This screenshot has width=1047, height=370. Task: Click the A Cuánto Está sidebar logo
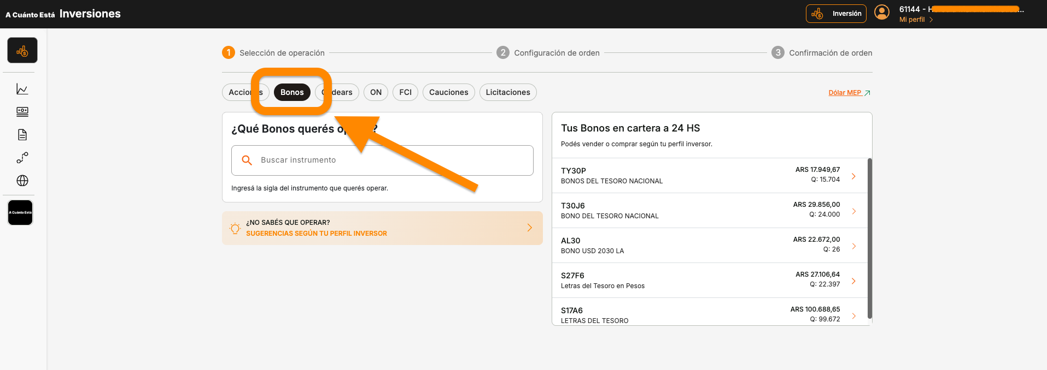[20, 213]
